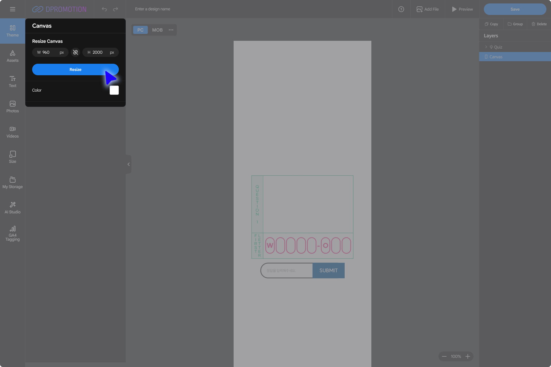Open the Photos panel
Image resolution: width=551 pixels, height=367 pixels.
(12, 107)
